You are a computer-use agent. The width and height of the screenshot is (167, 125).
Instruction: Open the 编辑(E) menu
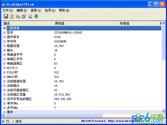[22, 11]
